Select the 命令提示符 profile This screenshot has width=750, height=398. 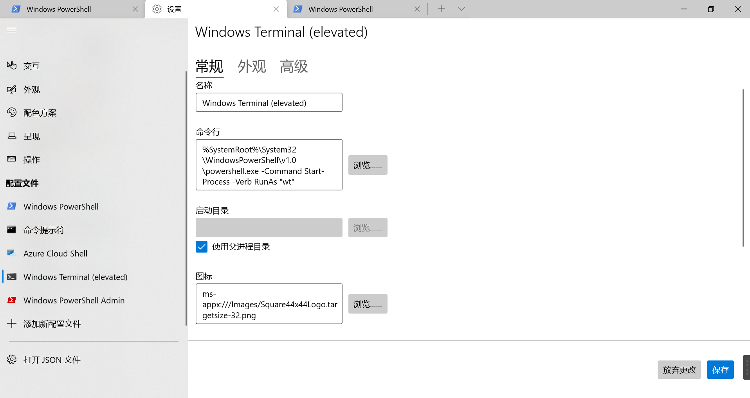click(43, 229)
